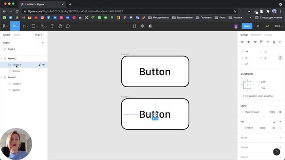This screenshot has height=160, width=285.
Task: Select the Button text layer under Frame 1
Action: 16,90
